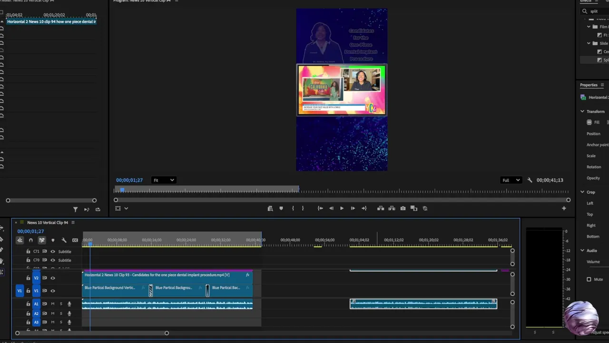Open the comparison view dropdown chevron
Image resolution: width=609 pixels, height=343 pixels.
(126, 208)
